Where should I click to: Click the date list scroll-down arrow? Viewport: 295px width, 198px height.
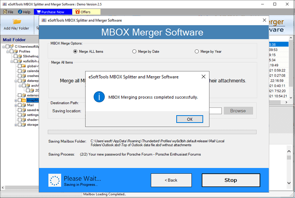tap(291, 98)
